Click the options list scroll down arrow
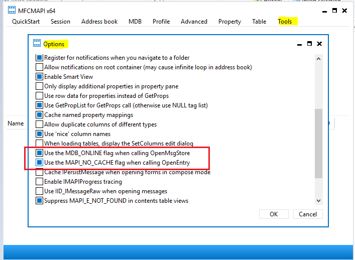Screen dimensions: 355x260 tap(318, 200)
